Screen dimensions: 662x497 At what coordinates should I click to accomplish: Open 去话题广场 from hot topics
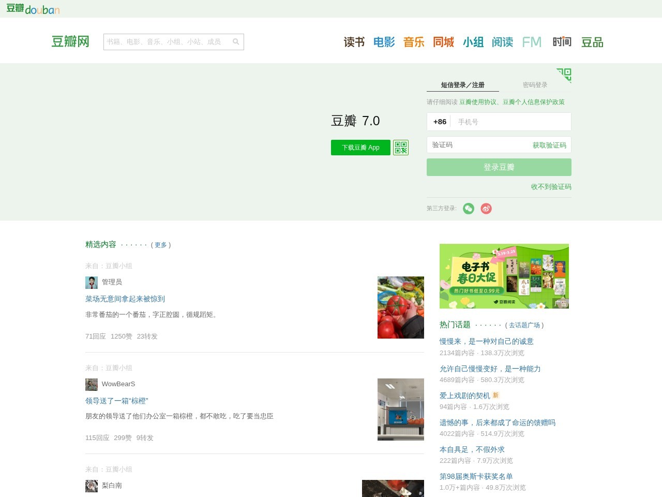(524, 326)
